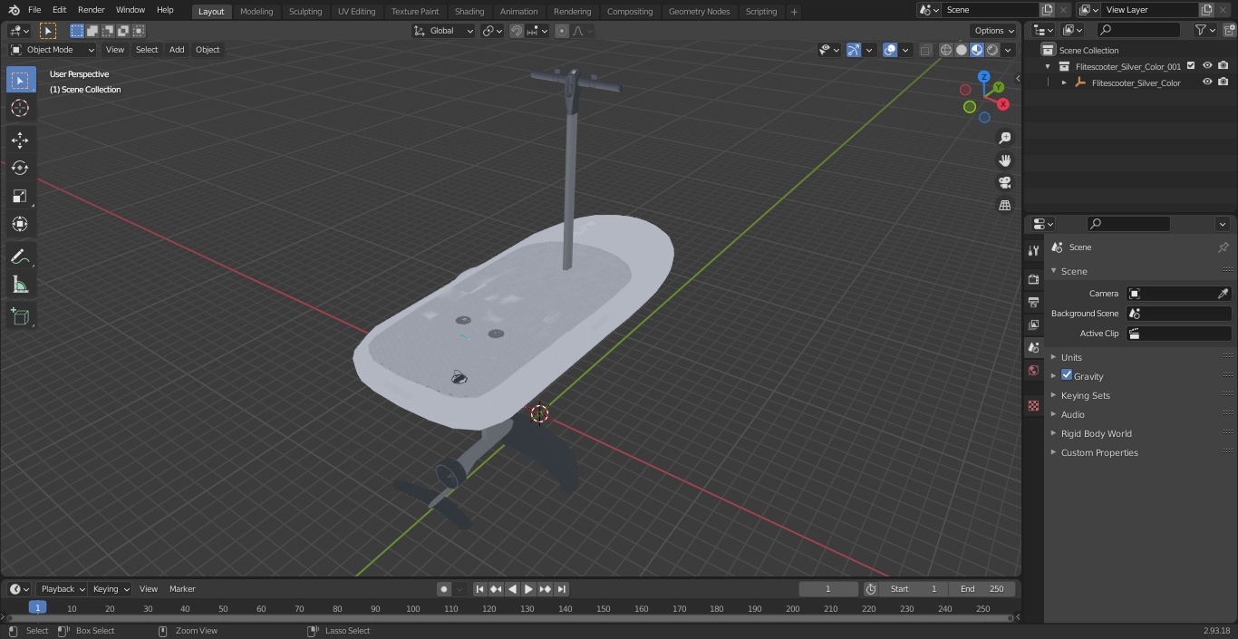Open the Global transform orientation dropdown

444,31
